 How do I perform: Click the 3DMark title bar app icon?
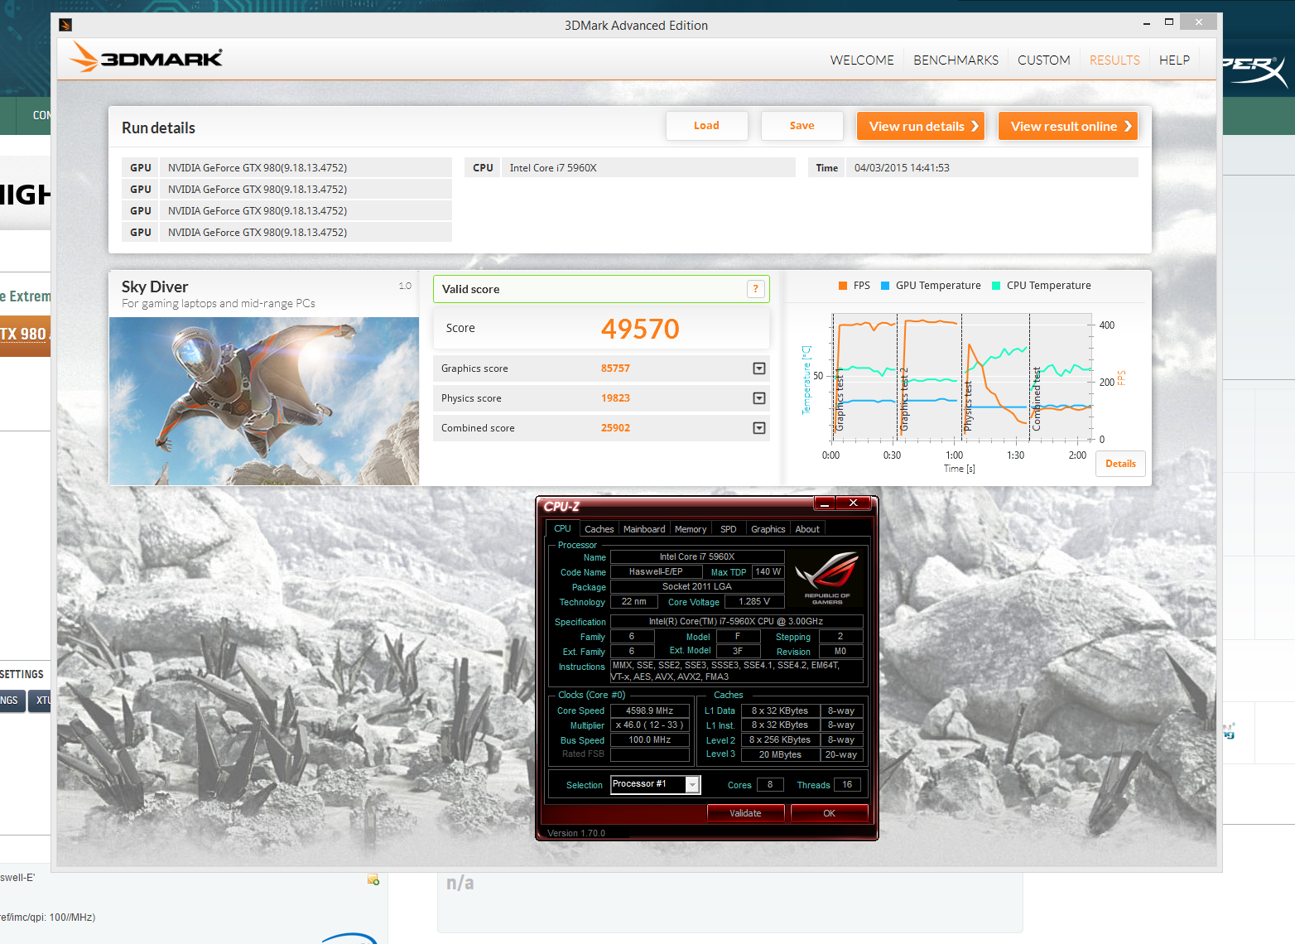pyautogui.click(x=65, y=25)
